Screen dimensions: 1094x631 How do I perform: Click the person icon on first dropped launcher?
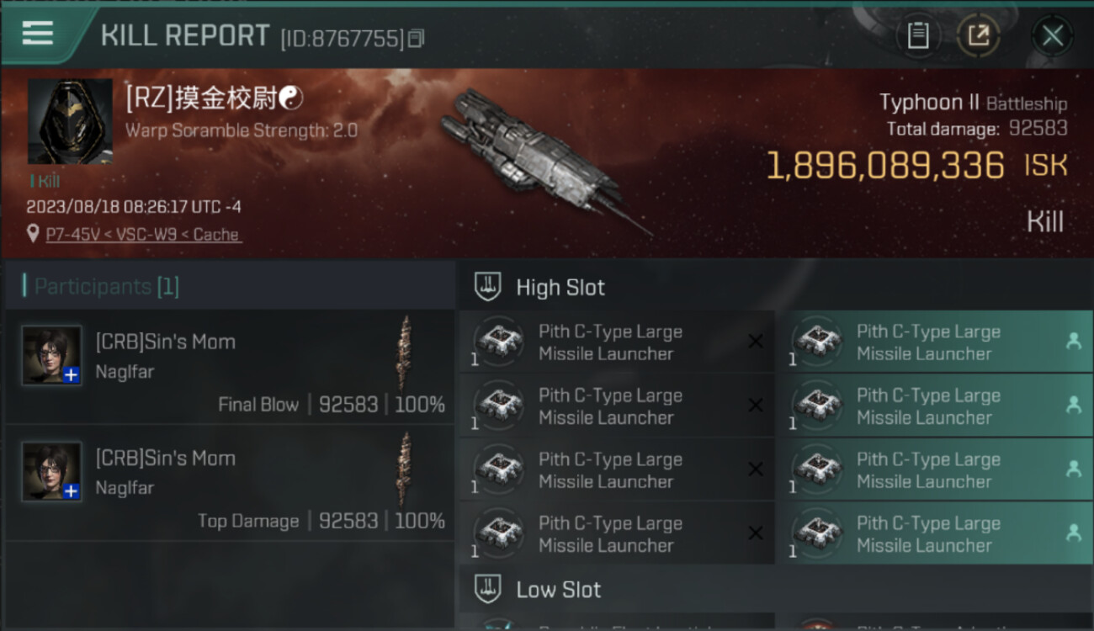[x=1073, y=341]
